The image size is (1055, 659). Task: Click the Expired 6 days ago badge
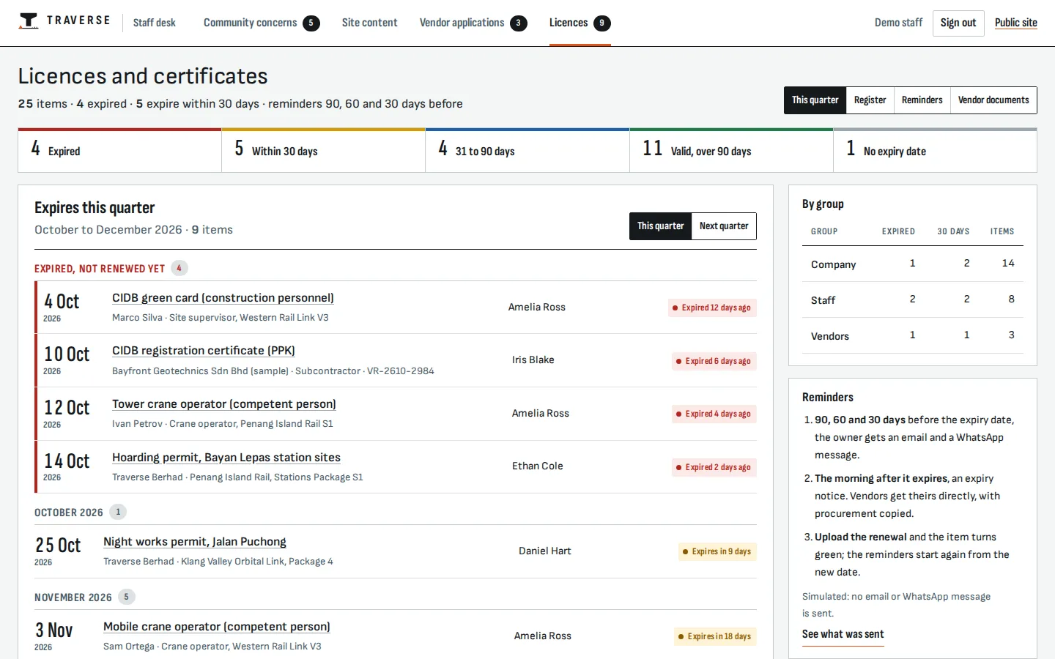point(714,361)
